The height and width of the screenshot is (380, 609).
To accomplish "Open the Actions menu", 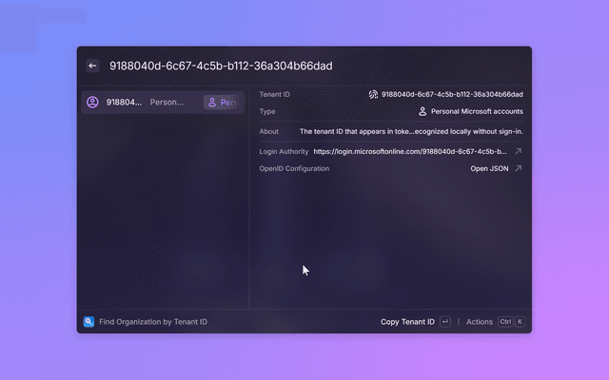I will click(480, 321).
